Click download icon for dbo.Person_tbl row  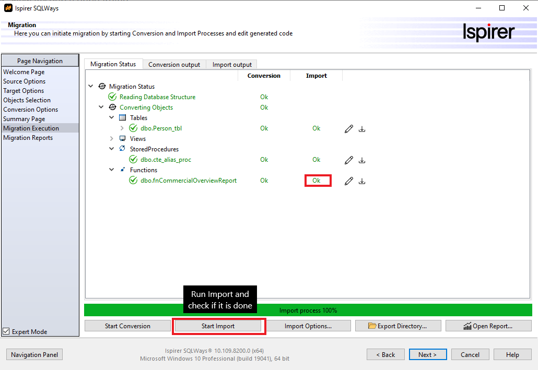(362, 129)
